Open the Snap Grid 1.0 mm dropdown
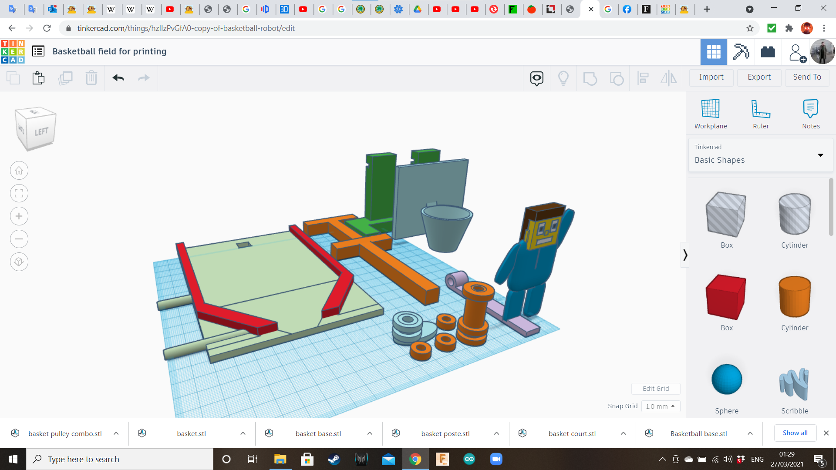 coord(660,406)
